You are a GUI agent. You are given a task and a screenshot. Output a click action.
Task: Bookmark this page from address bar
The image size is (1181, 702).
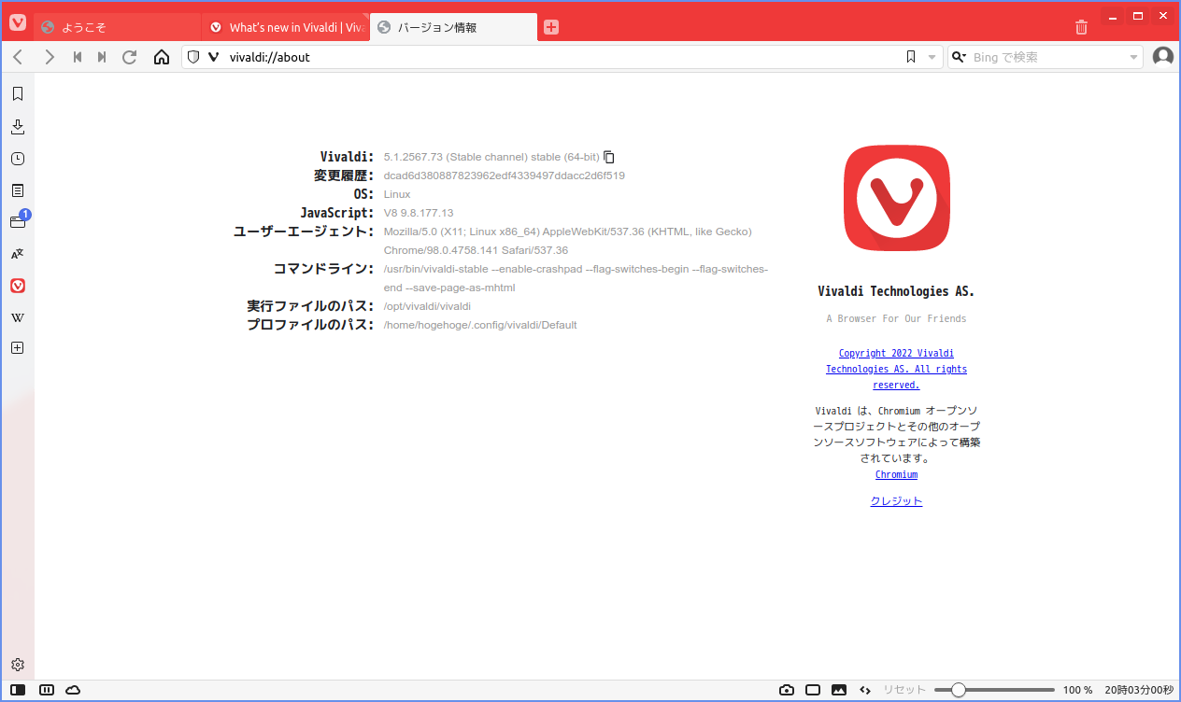point(911,57)
